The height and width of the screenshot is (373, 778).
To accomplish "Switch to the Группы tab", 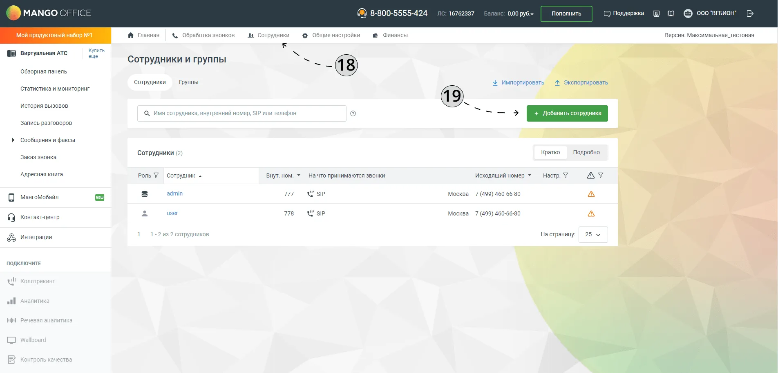I will [x=188, y=82].
